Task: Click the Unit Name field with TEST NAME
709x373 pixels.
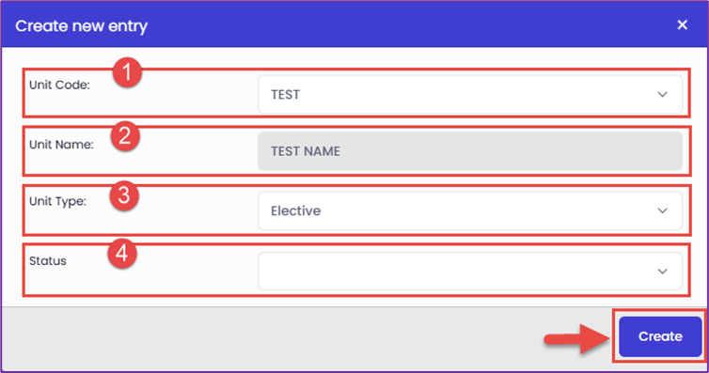Action: coord(470,151)
